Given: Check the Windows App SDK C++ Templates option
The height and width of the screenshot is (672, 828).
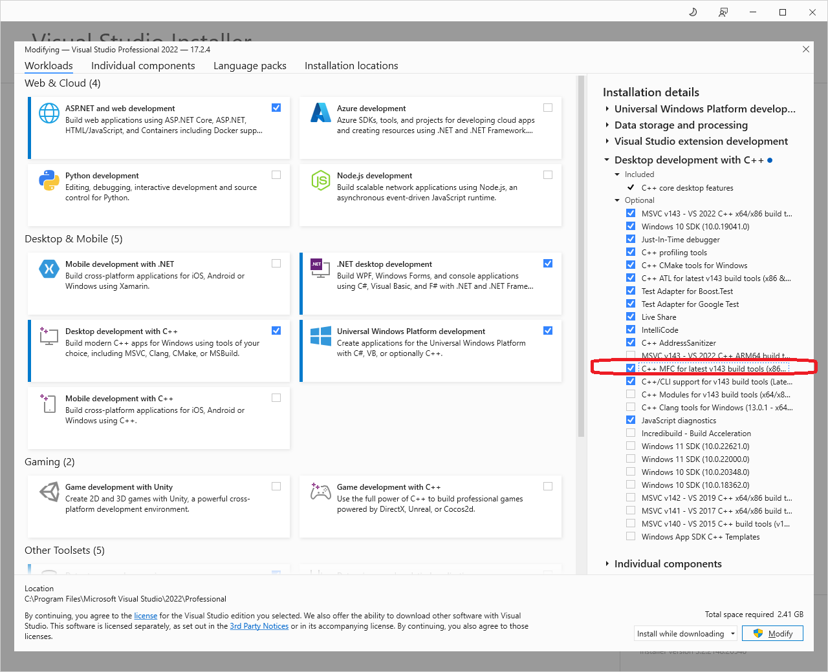Looking at the screenshot, I should [631, 536].
